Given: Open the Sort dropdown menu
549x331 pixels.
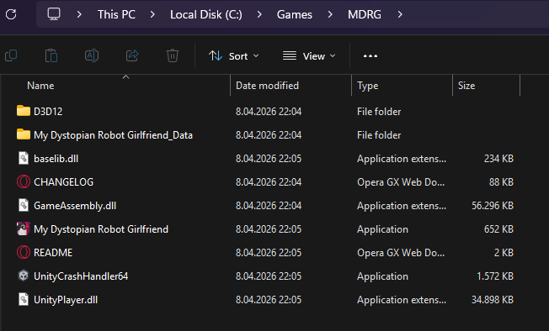Looking at the screenshot, I should click(x=233, y=55).
